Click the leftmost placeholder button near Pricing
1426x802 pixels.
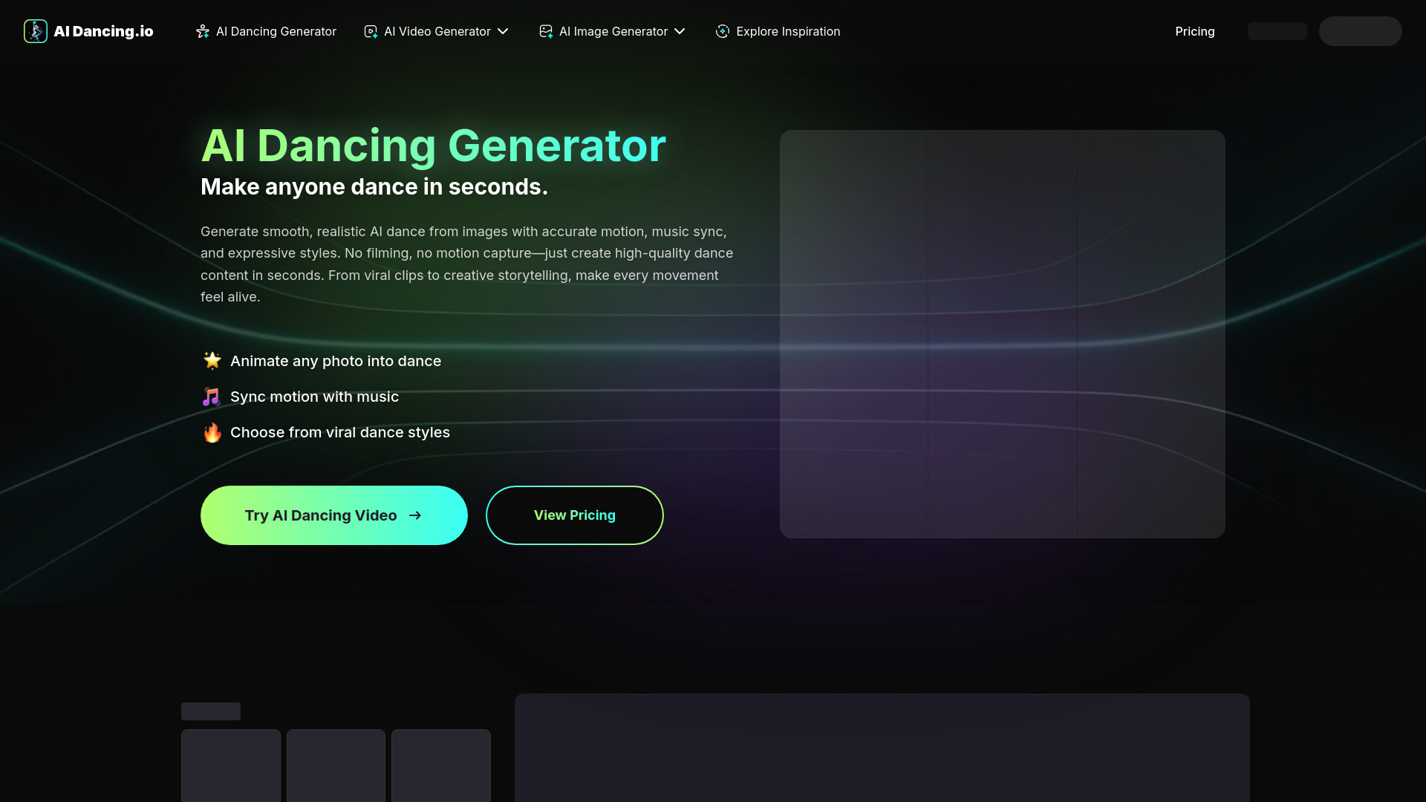(1277, 31)
